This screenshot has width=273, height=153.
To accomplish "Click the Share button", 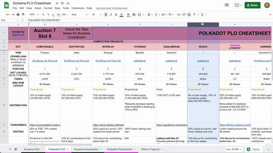I will (x=253, y=5).
